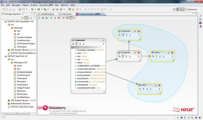Click the green plus on the IArea node
Image resolution: width=203 pixels, height=120 pixels.
pos(168,53)
